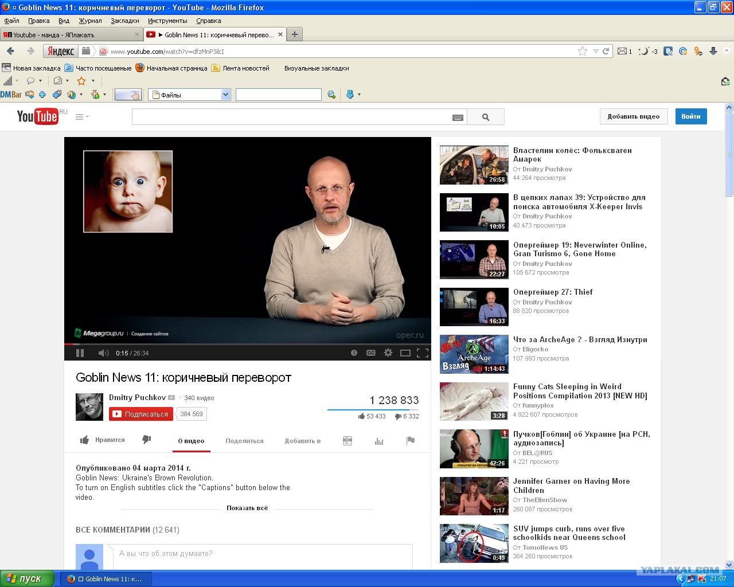734x587 pixels.
Task: Open the Файл menu
Action: click(x=11, y=21)
